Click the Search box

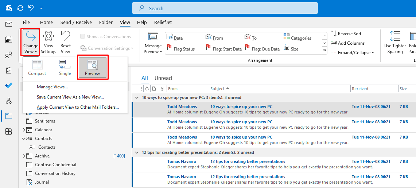(x=225, y=8)
